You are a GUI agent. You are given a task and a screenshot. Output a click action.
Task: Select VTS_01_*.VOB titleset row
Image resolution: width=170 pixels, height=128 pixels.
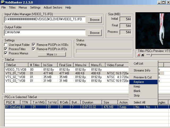tap(67, 73)
